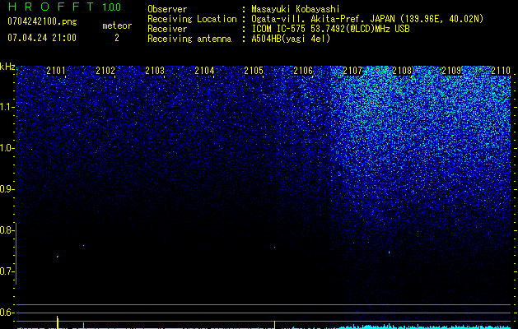This screenshot has width=518, height=329.
Task: Click the HROFFT 1.0.0 title text
Action: tap(64, 7)
